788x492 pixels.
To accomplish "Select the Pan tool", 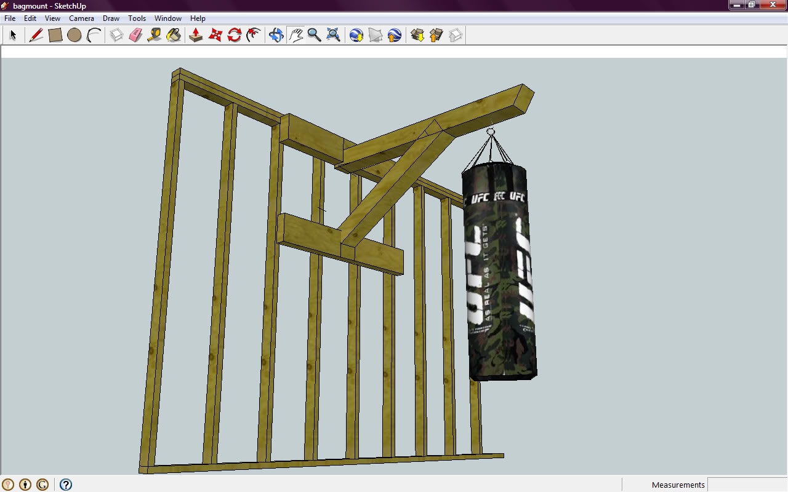I will tap(295, 35).
